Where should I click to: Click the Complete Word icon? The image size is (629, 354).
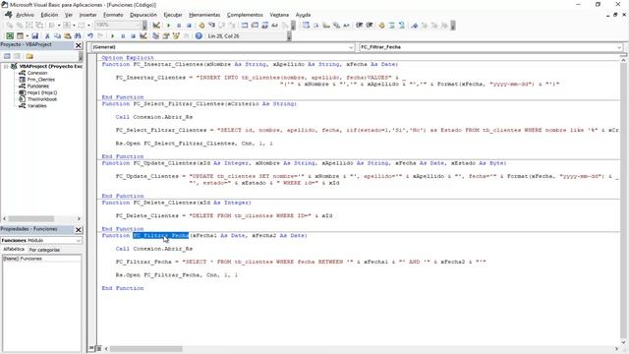click(347, 26)
